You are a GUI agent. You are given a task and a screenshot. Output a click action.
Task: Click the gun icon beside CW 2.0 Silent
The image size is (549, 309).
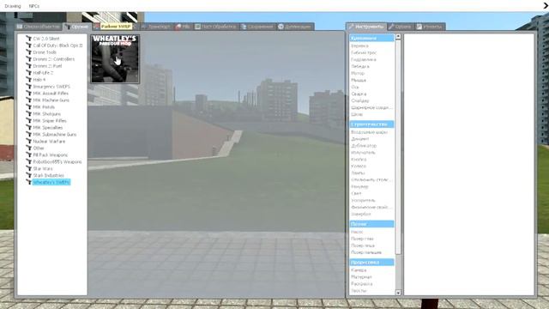[28, 39]
